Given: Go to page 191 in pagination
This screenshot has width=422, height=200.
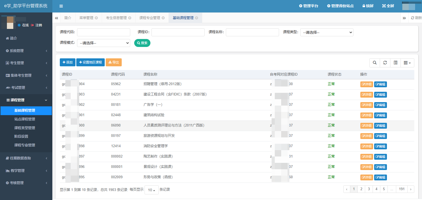Looking at the screenshot, I should point(402,189).
